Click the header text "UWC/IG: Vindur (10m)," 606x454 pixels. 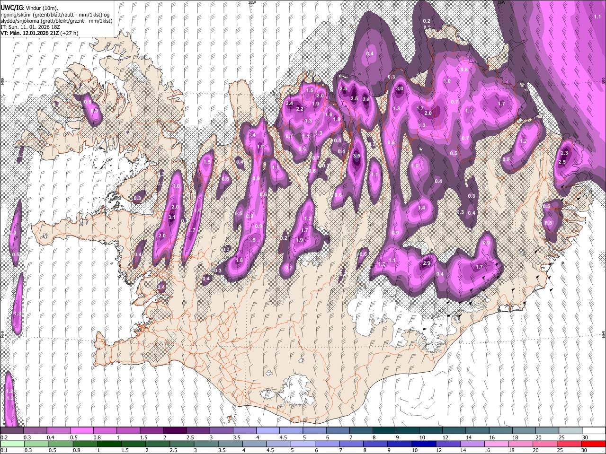pos(29,8)
